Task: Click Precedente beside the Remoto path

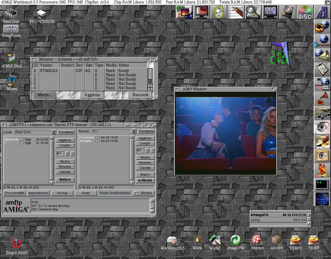Action: (146, 131)
